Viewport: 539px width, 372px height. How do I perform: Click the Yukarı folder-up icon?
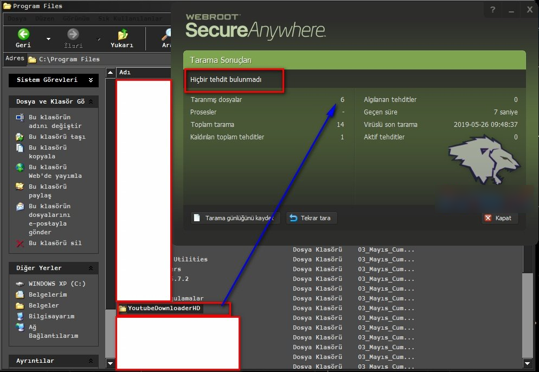click(x=123, y=34)
